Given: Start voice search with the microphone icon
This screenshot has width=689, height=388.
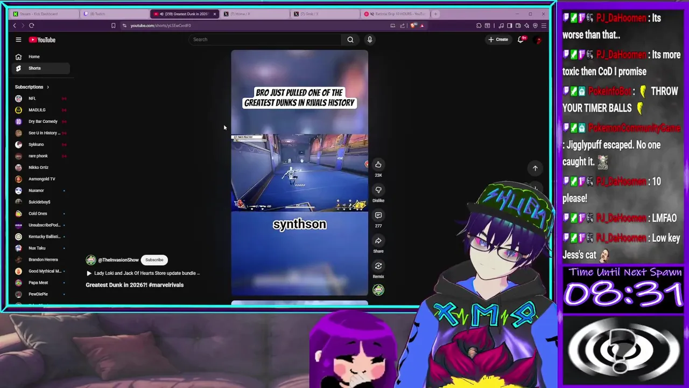Looking at the screenshot, I should 370,39.
